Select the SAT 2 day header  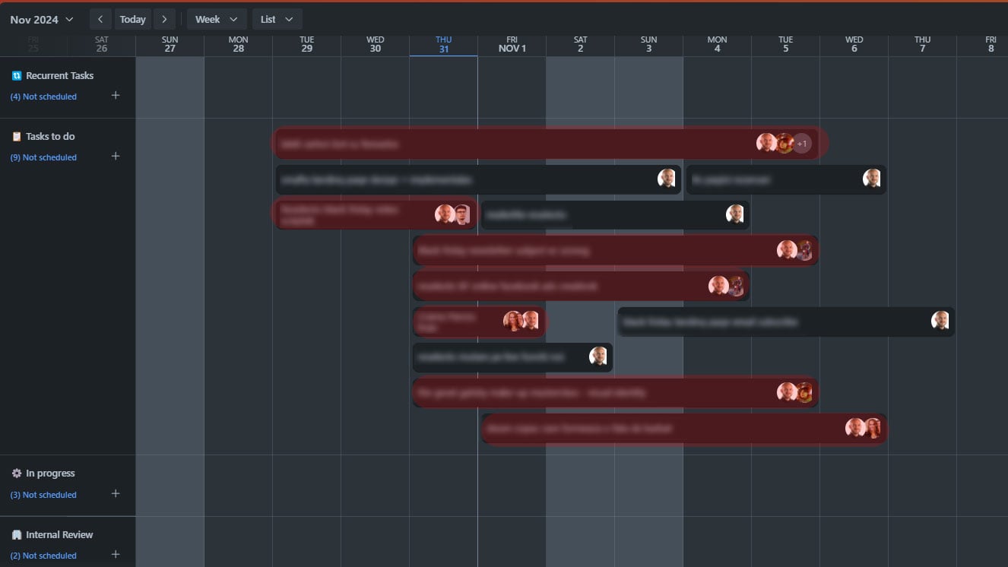point(580,44)
